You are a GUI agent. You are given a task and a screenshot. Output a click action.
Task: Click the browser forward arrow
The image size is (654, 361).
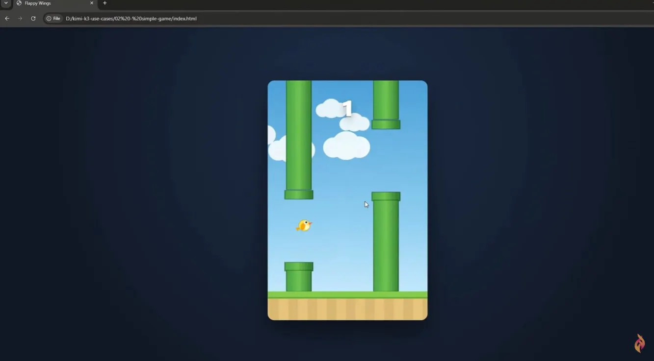(x=20, y=19)
